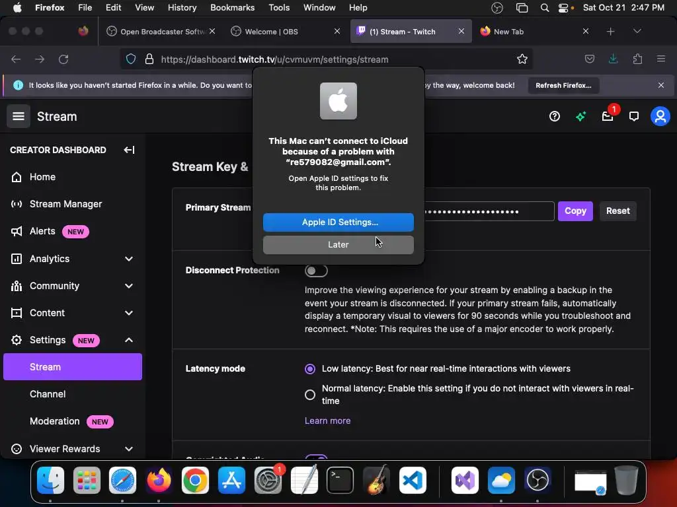Image resolution: width=677 pixels, height=507 pixels.
Task: Open Firefox application menu
Action: [661, 59]
